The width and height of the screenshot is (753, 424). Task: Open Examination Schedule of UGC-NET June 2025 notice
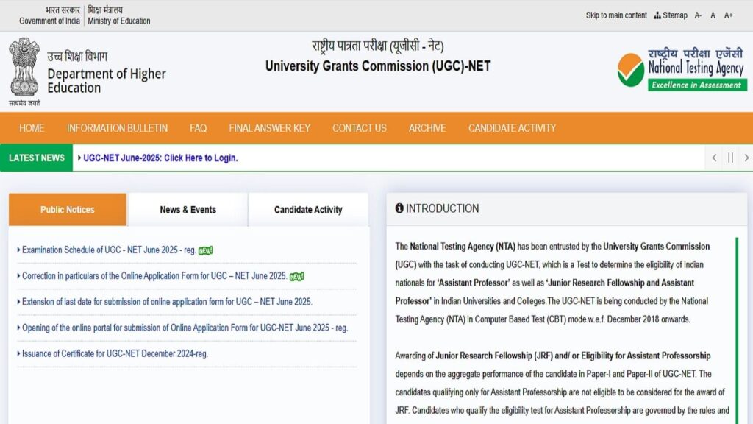pos(109,250)
